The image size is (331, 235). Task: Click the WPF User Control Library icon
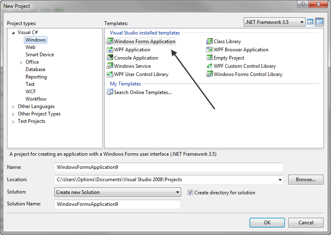click(x=110, y=74)
